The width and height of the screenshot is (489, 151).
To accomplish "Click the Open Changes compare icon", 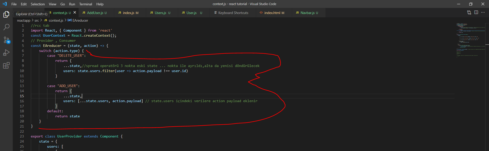I will (x=469, y=12).
